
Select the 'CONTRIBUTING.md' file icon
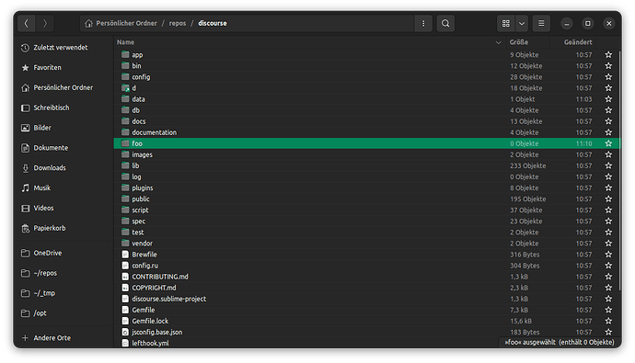pyautogui.click(x=125, y=277)
